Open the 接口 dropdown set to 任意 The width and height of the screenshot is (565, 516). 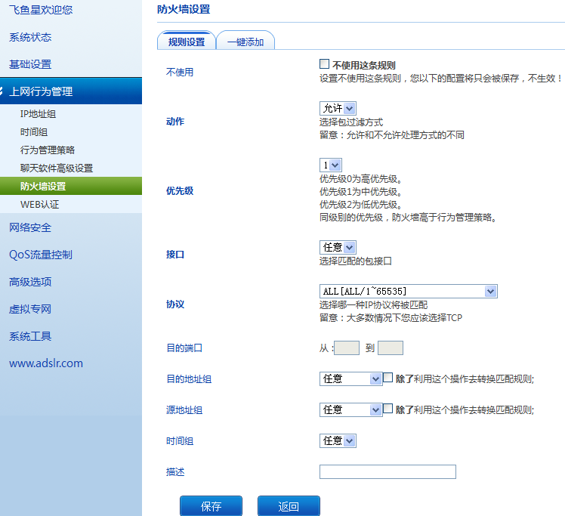pyautogui.click(x=338, y=247)
